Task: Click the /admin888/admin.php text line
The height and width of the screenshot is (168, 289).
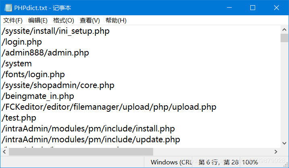Action: [45, 53]
